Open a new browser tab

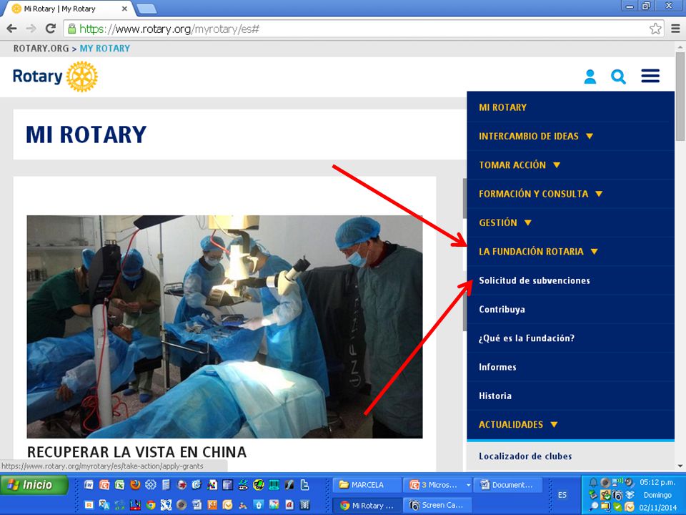[x=146, y=9]
